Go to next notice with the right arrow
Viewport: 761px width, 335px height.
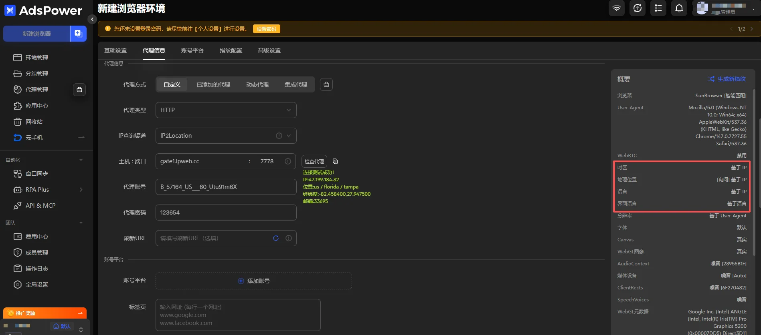coord(752,29)
